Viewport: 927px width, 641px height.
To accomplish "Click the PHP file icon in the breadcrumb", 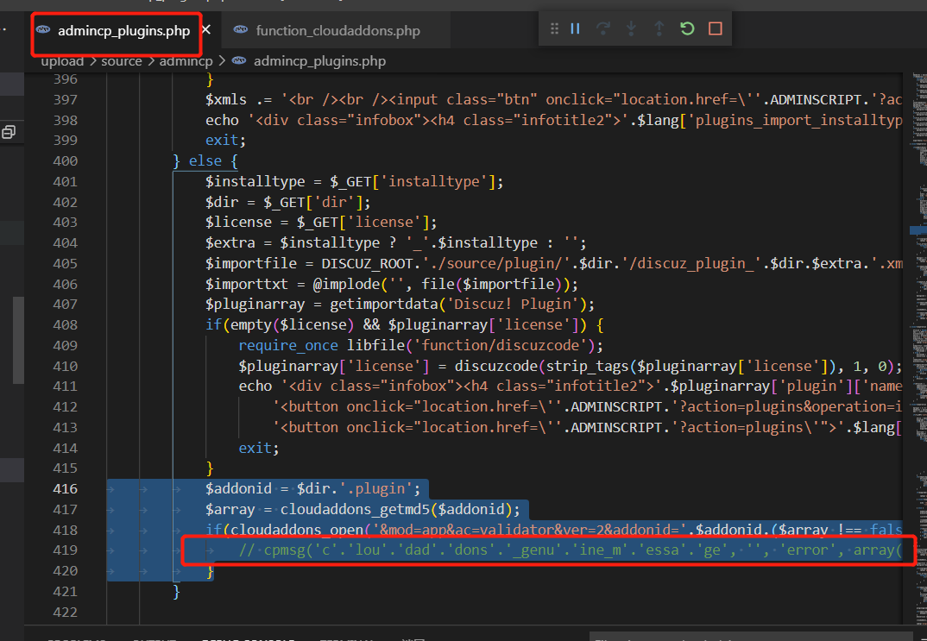I will click(x=239, y=60).
